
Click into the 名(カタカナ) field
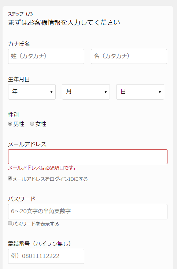(129, 57)
